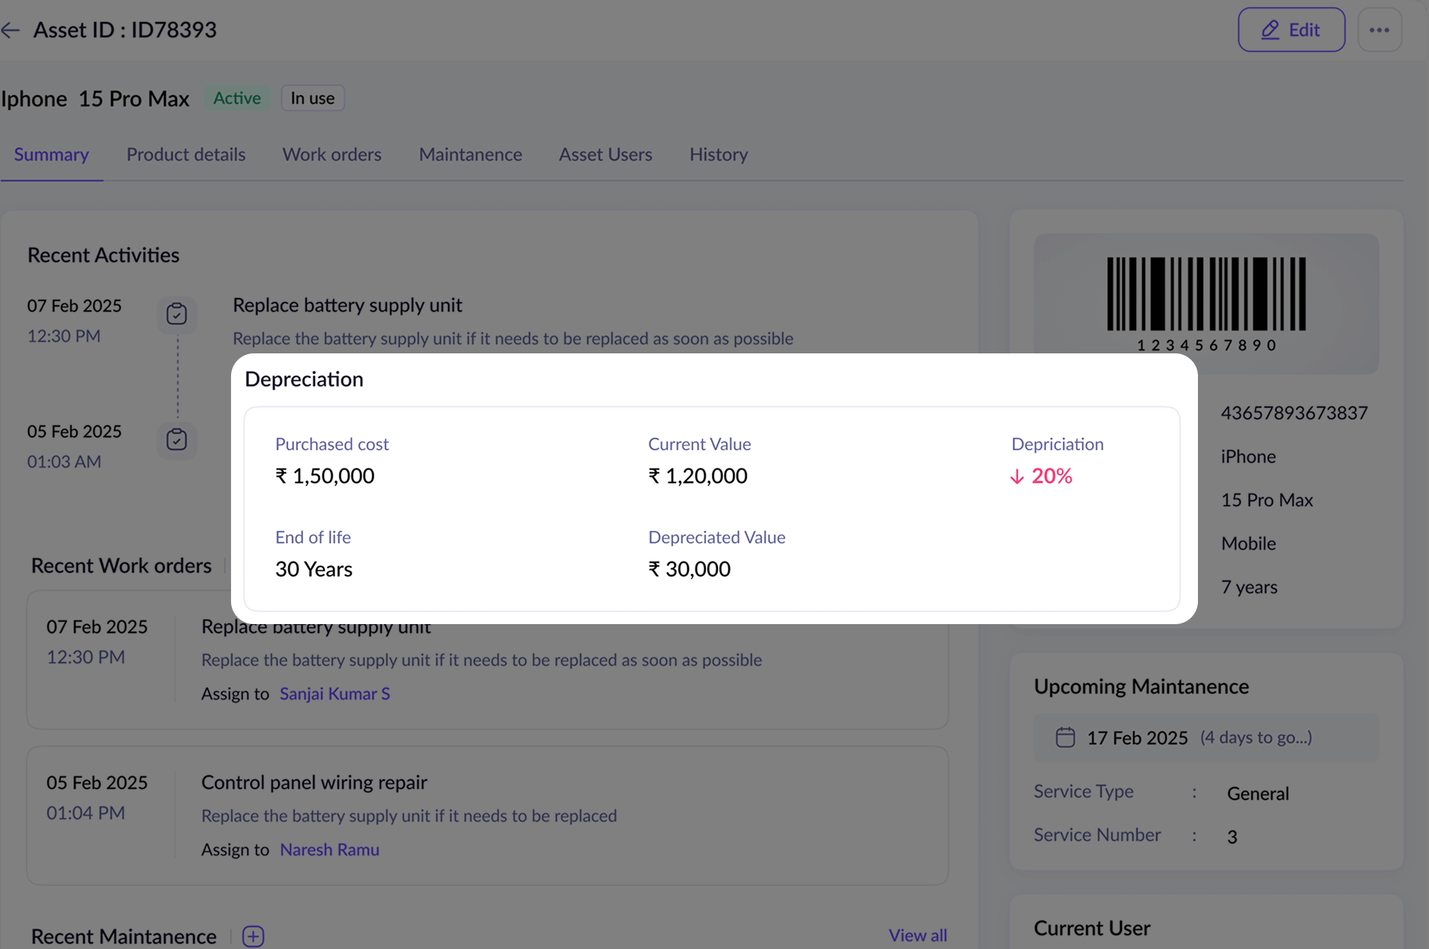Go to the Maintanence tab
Screen dimensions: 1429x949
point(470,155)
